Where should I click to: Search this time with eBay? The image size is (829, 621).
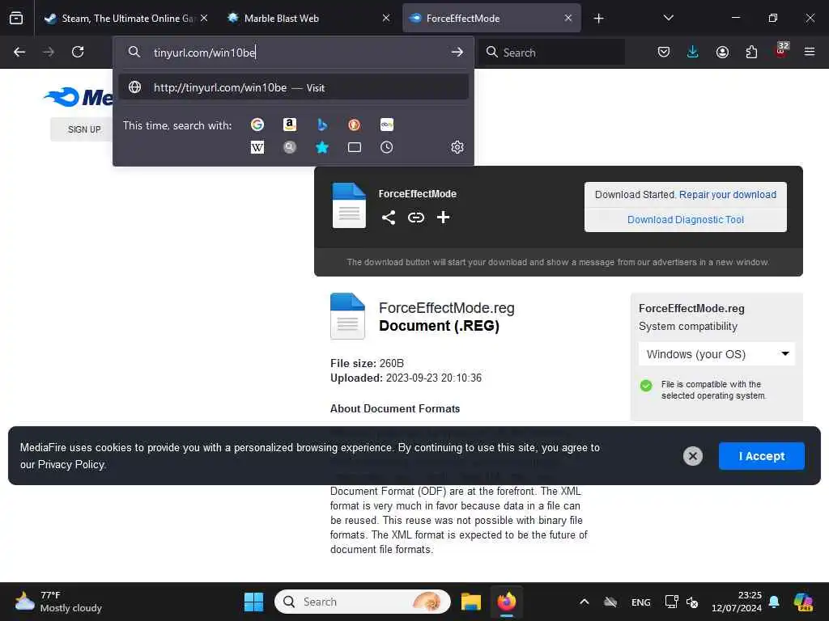(386, 125)
